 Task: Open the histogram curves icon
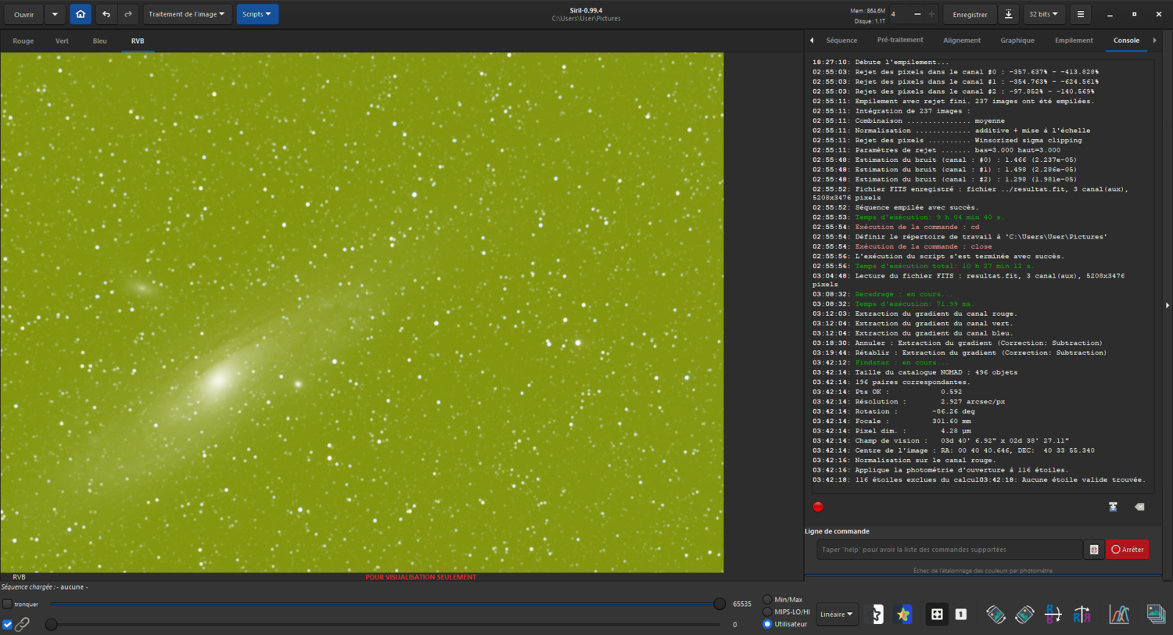(1120, 614)
